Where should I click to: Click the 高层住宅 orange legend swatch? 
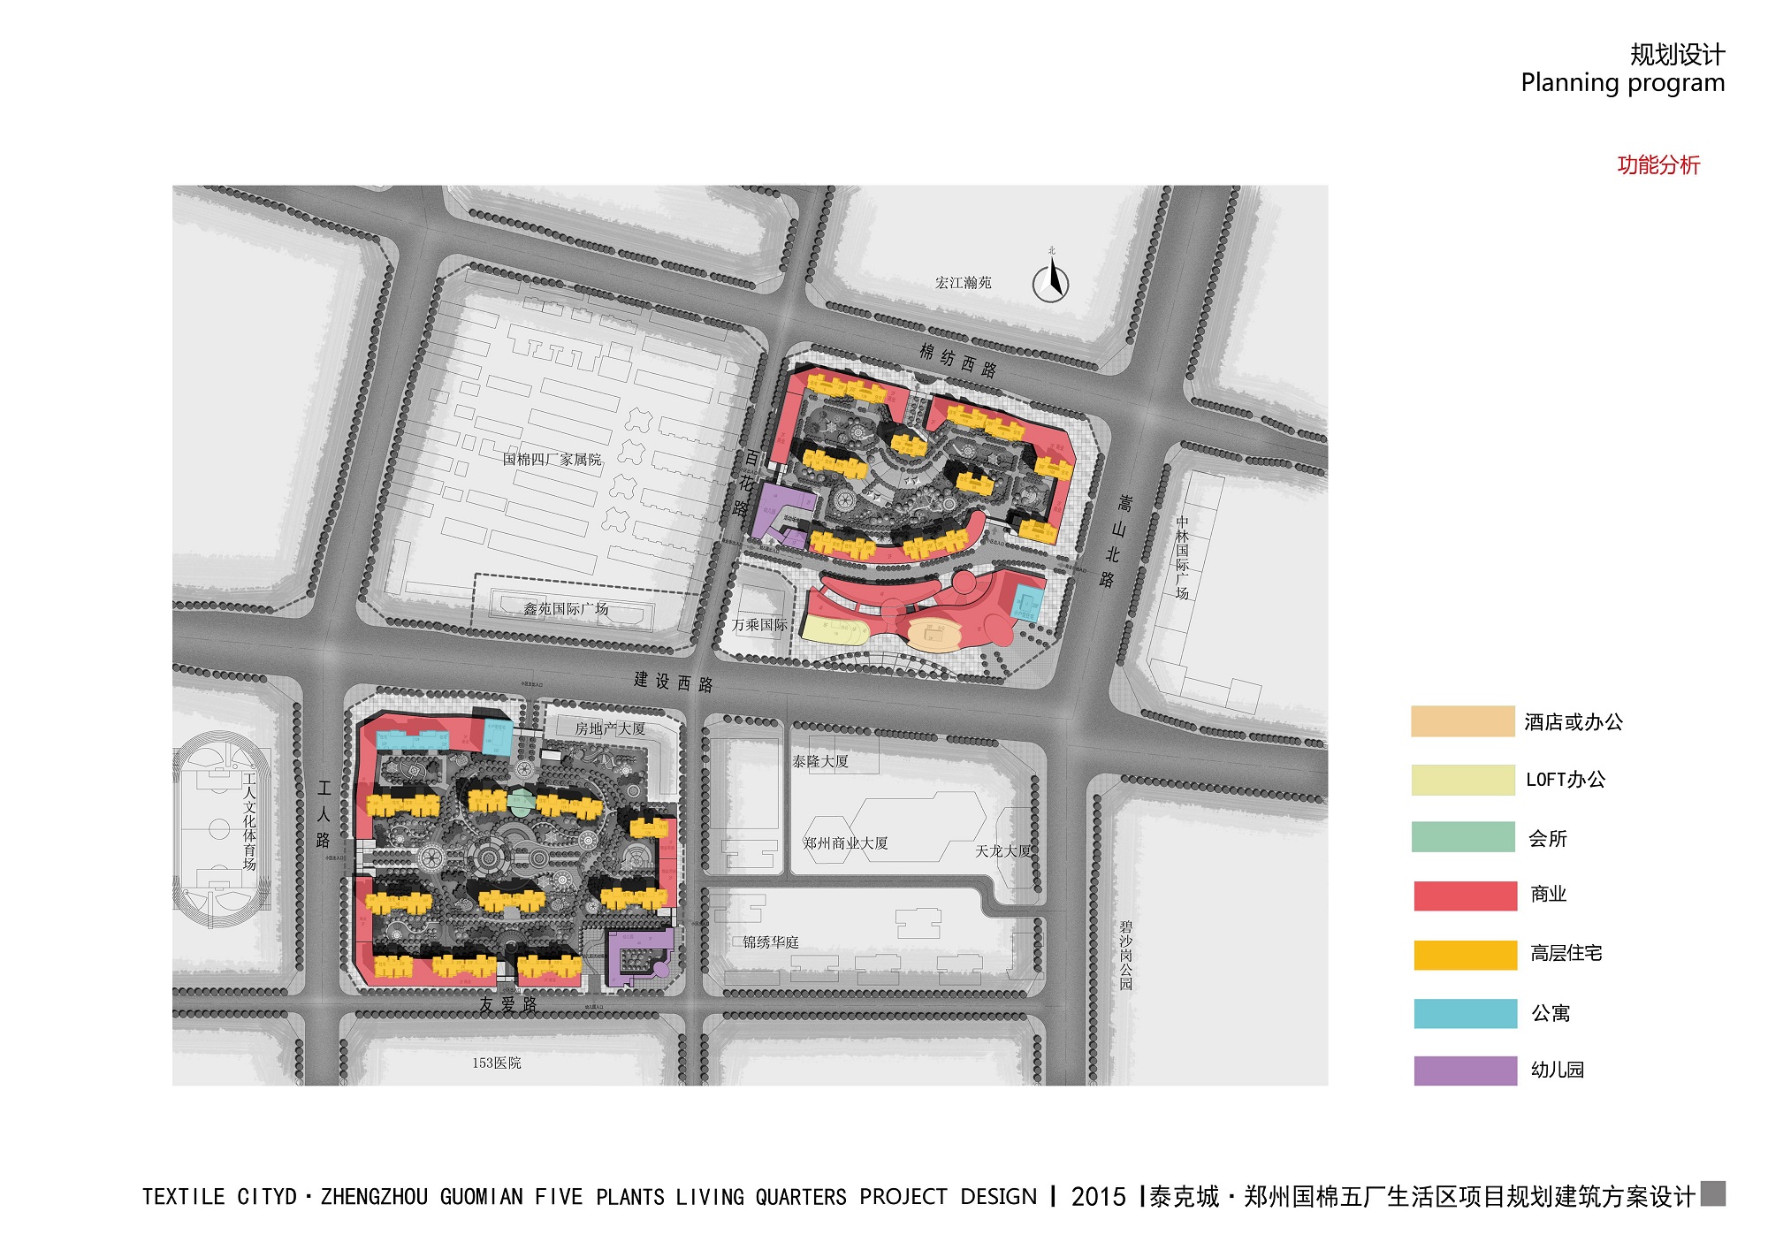pos(1464,954)
